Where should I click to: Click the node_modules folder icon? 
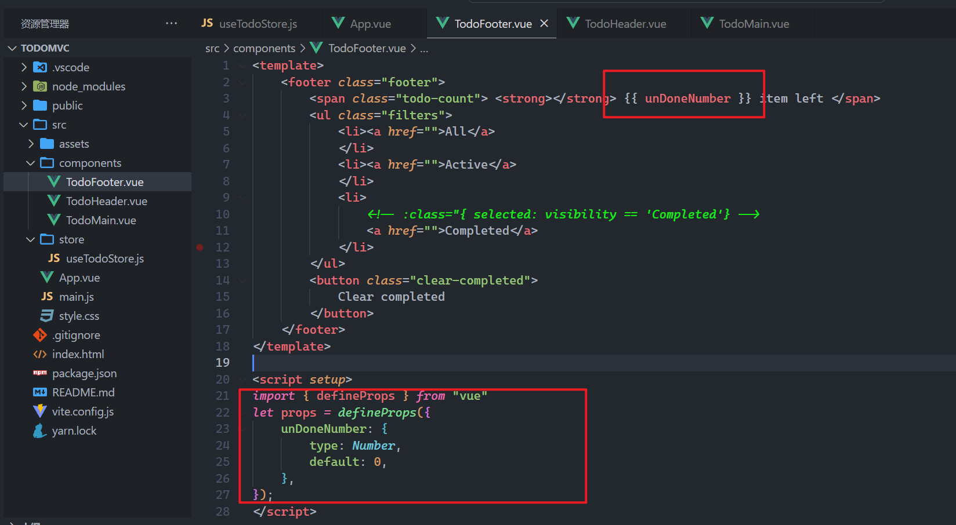coord(40,86)
